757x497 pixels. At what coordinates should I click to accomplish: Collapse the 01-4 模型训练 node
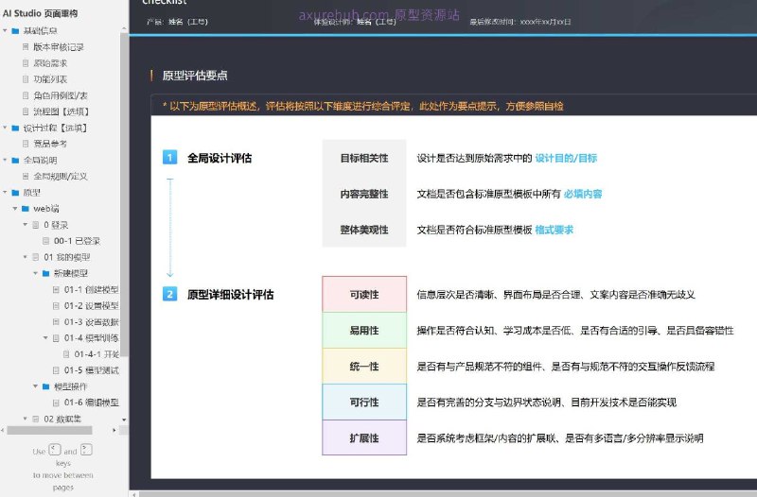(45, 338)
